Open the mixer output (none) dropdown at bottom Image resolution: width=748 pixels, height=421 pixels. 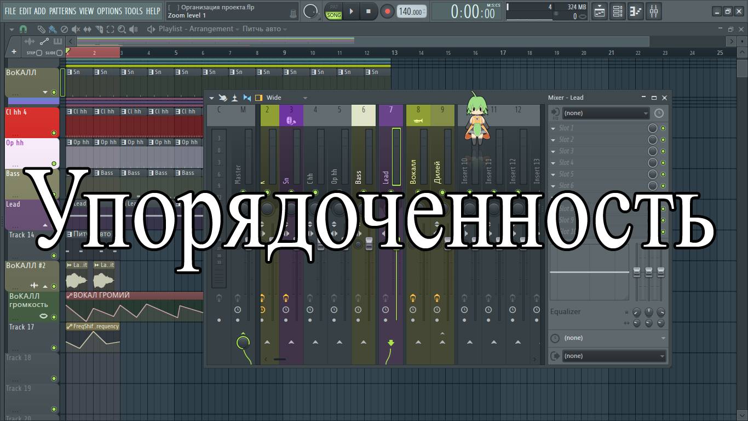[x=613, y=356]
